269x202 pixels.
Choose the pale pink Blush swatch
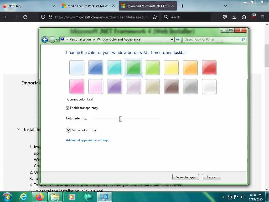[96, 86]
